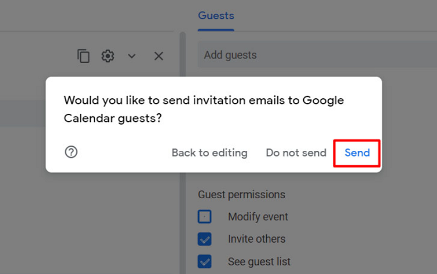Click the Modify event label text
Viewport: 437px width, 274px height.
click(x=258, y=217)
